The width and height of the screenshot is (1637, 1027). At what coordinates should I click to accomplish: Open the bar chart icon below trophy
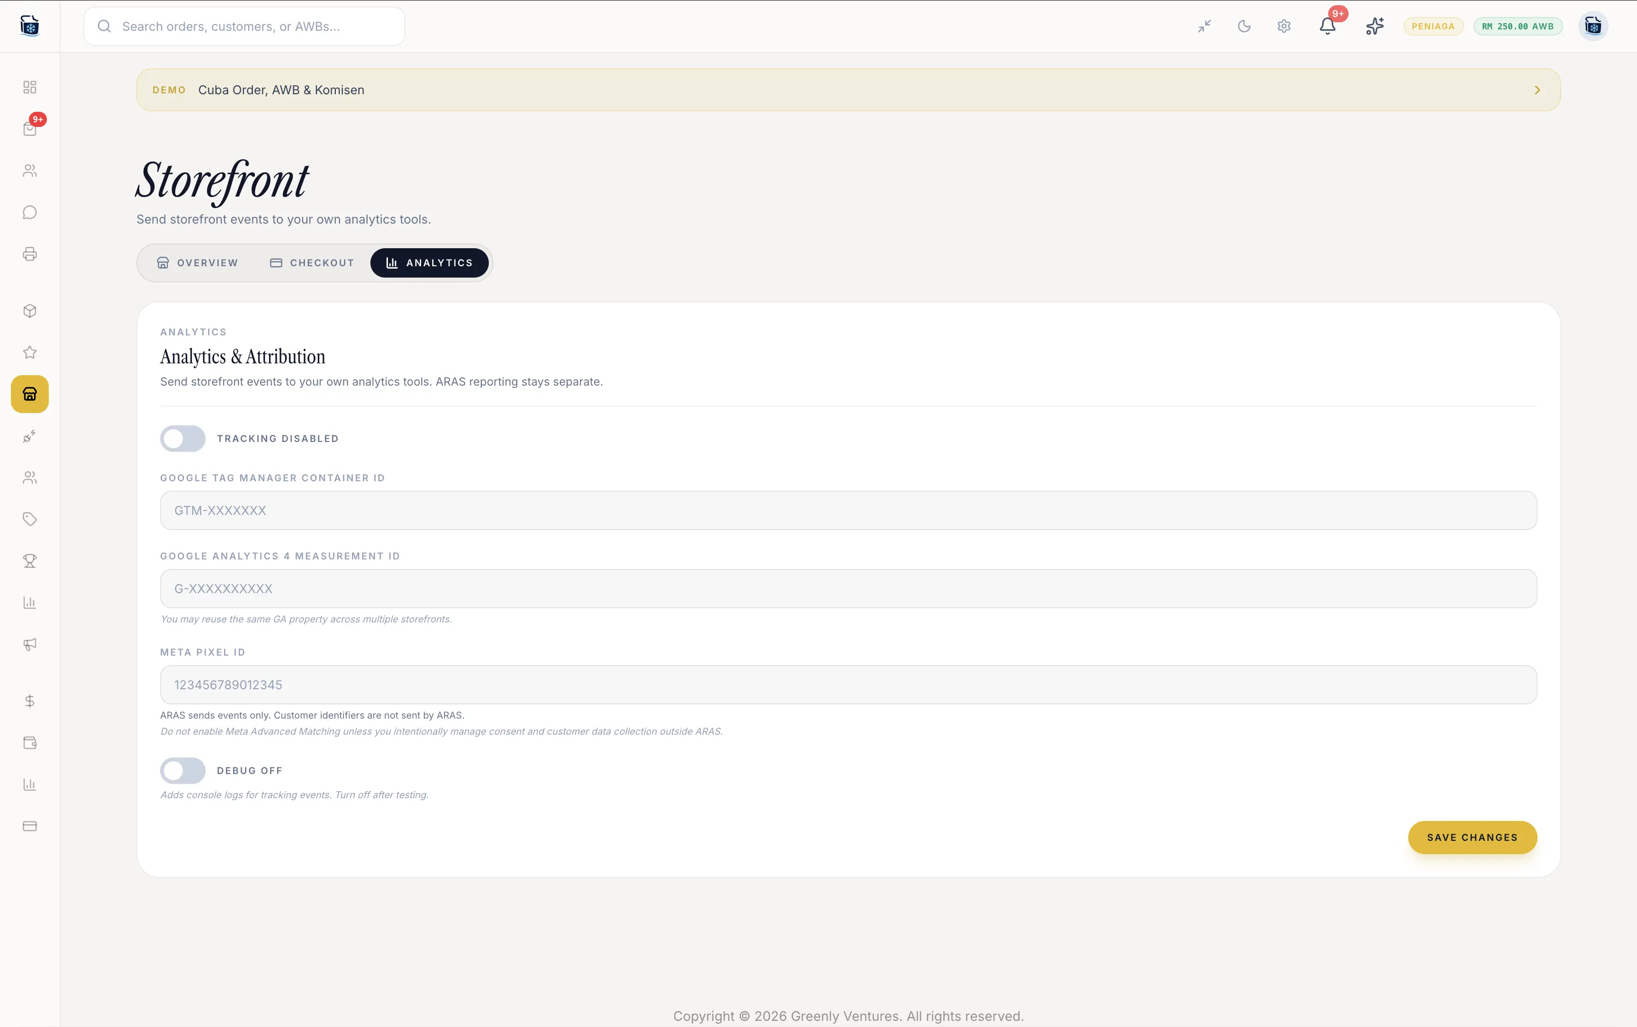pyautogui.click(x=30, y=603)
